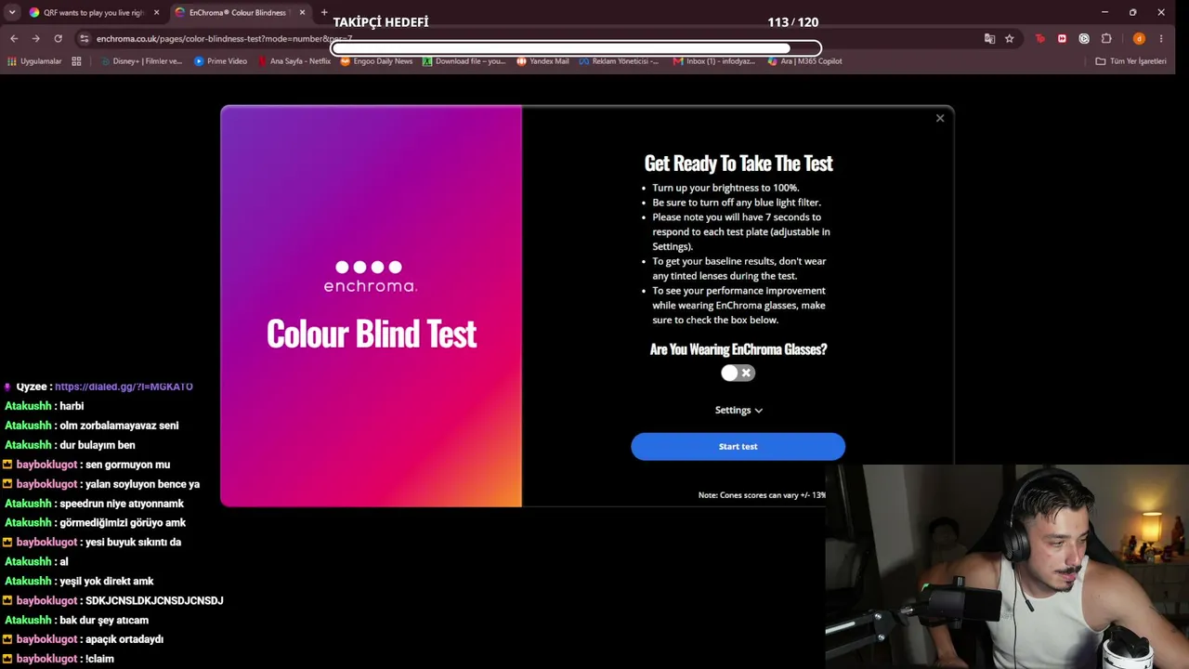This screenshot has width=1189, height=669.
Task: Open the Google Translate page icon
Action: tap(989, 38)
